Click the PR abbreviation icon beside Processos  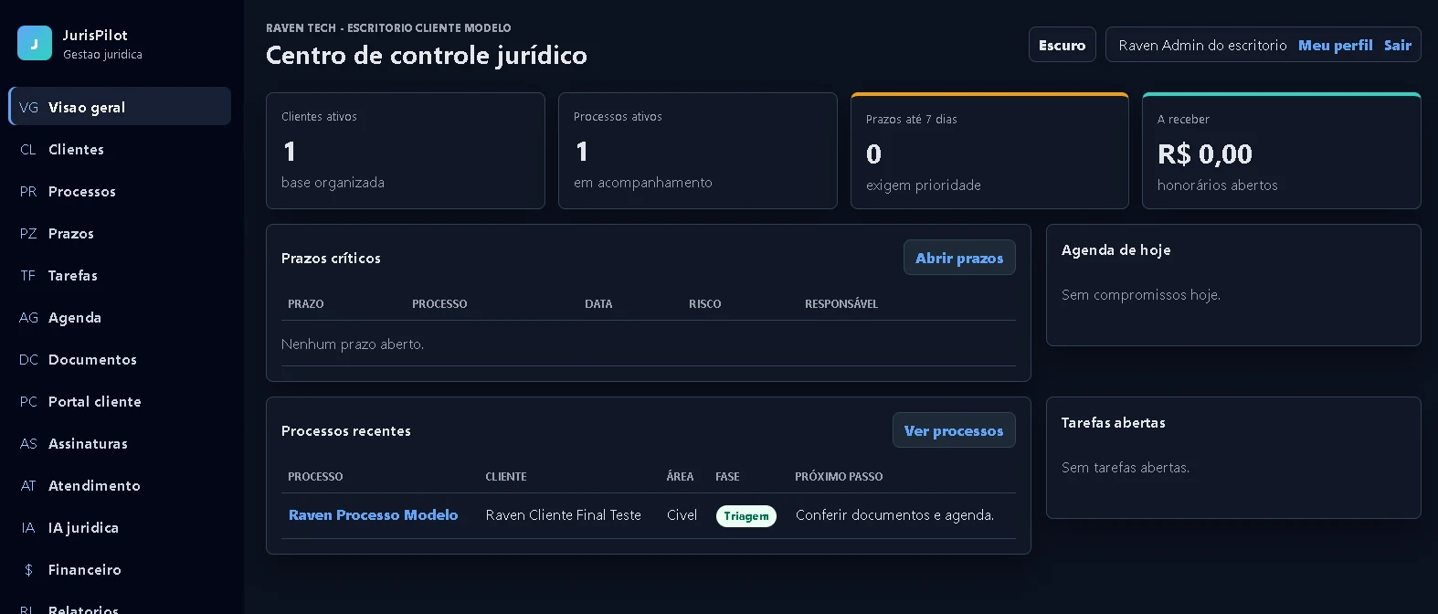point(28,191)
